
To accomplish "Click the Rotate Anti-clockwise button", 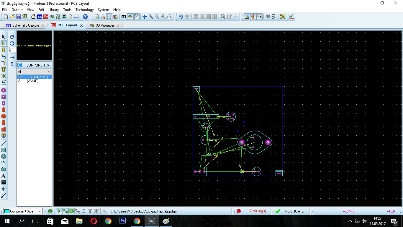I will point(12,43).
